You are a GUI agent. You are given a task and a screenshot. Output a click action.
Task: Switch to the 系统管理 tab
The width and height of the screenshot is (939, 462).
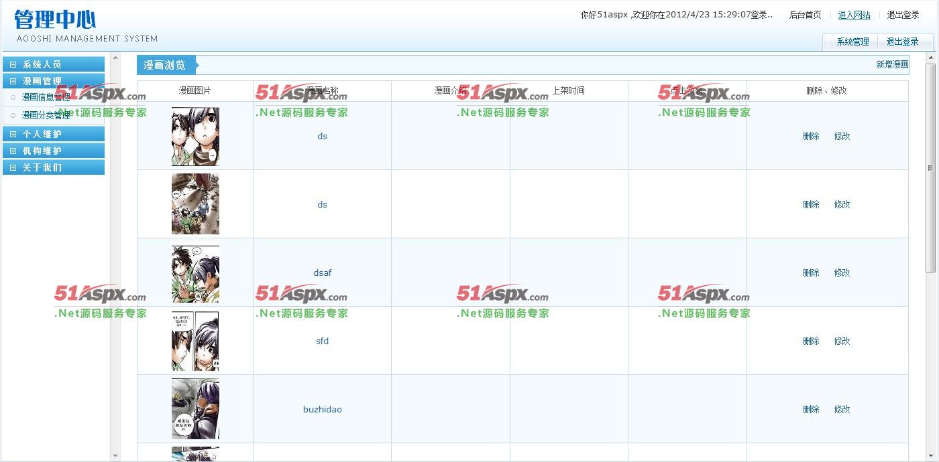852,42
